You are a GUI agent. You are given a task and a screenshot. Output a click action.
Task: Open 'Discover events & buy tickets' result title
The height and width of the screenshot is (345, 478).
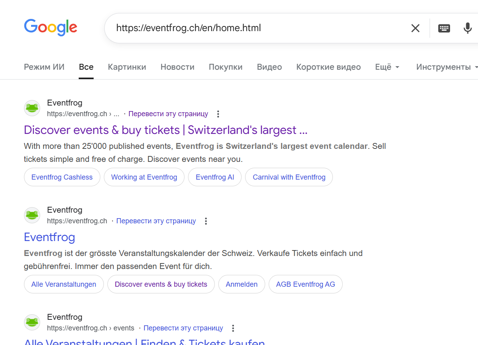[x=165, y=130]
